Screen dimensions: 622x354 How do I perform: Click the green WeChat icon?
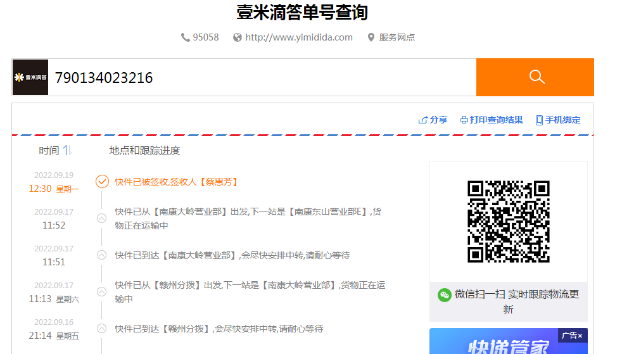pos(444,295)
